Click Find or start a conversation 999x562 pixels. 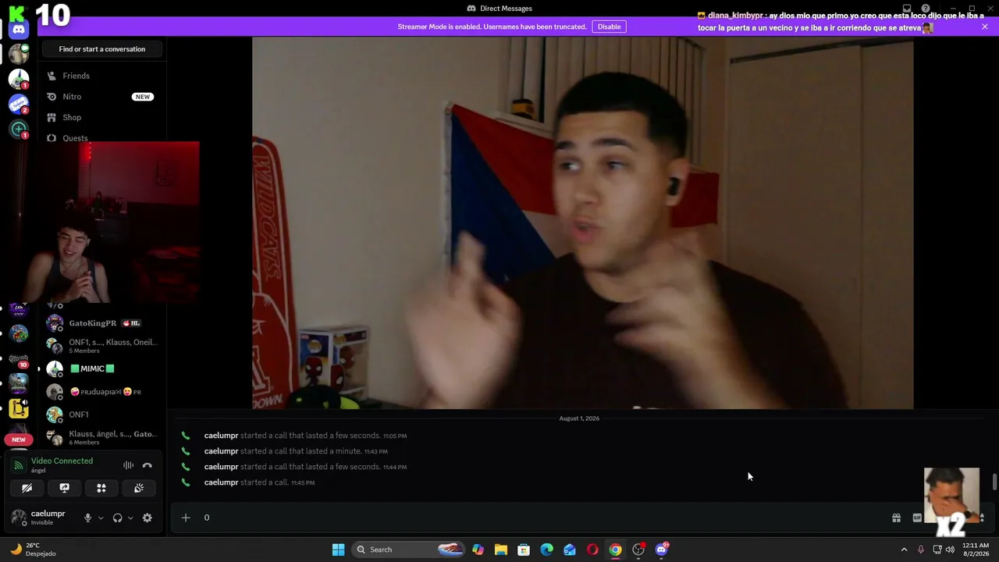point(102,49)
